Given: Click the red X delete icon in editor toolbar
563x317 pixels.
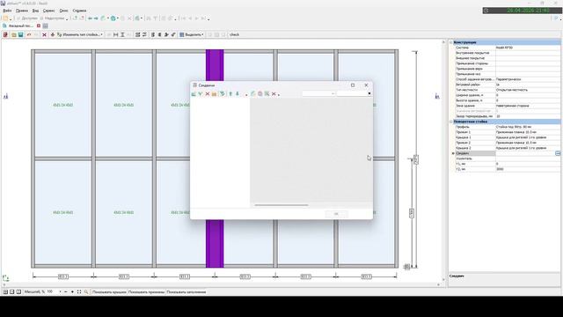Looking at the screenshot, I should point(44,35).
